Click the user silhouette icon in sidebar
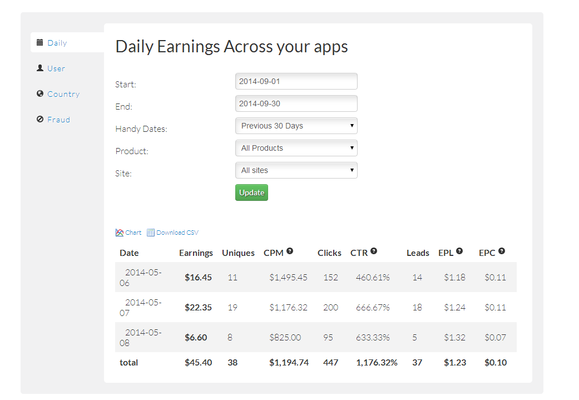 pos(40,68)
